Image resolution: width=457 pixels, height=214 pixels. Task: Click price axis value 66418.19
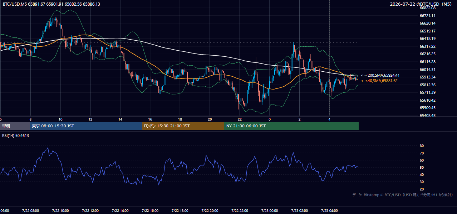(427, 39)
